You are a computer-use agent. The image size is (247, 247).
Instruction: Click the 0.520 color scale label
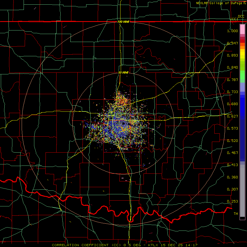pyautogui.click(x=232, y=141)
